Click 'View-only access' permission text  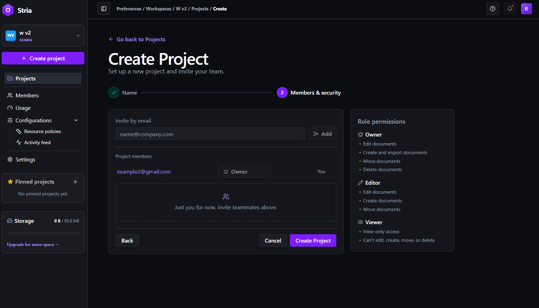pos(381,231)
